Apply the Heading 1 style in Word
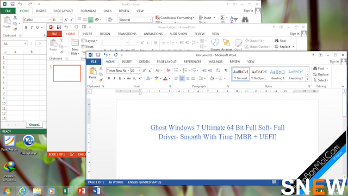This screenshot has width=348, height=196. point(277,74)
